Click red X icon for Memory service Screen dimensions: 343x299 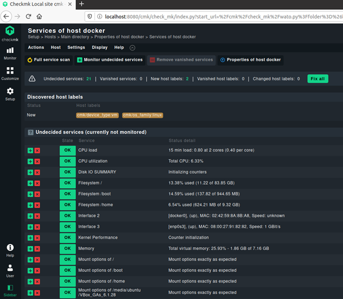coord(37,248)
